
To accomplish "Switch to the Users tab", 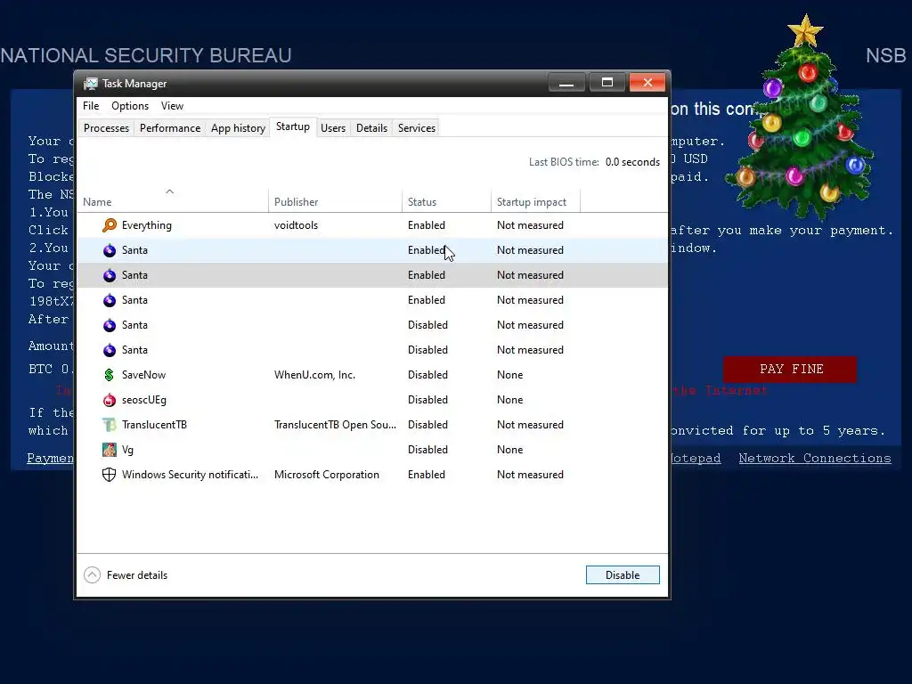I will coord(333,128).
